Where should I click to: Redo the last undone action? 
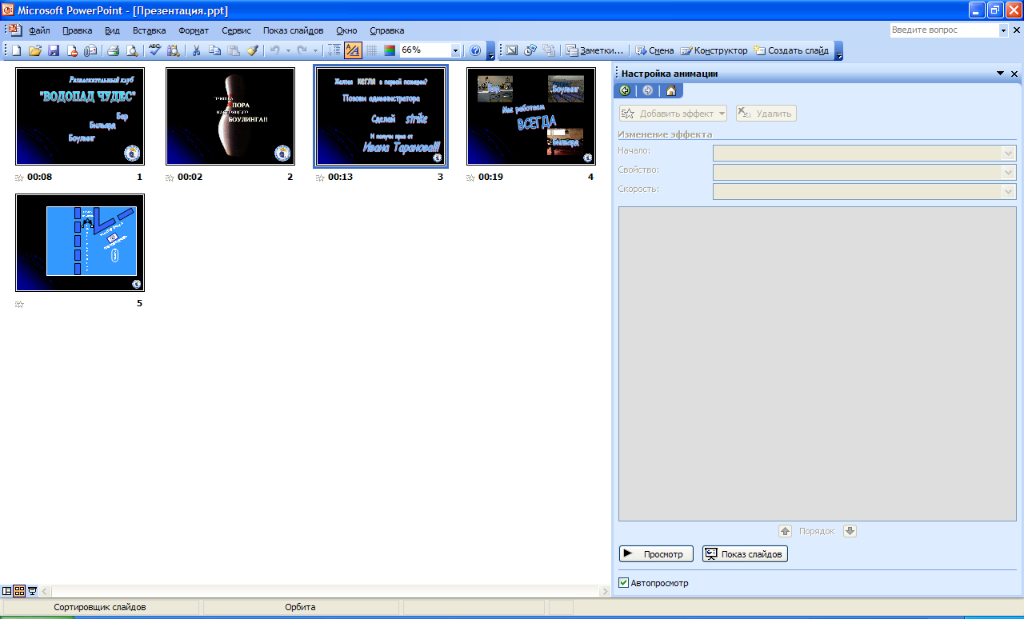tap(302, 50)
